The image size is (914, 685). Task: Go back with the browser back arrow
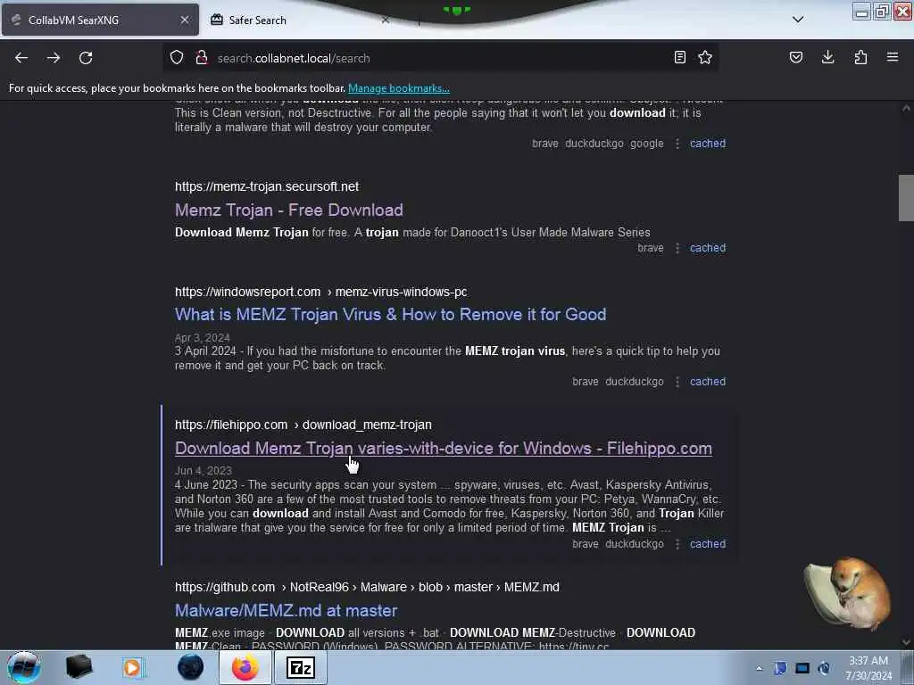tap(21, 58)
